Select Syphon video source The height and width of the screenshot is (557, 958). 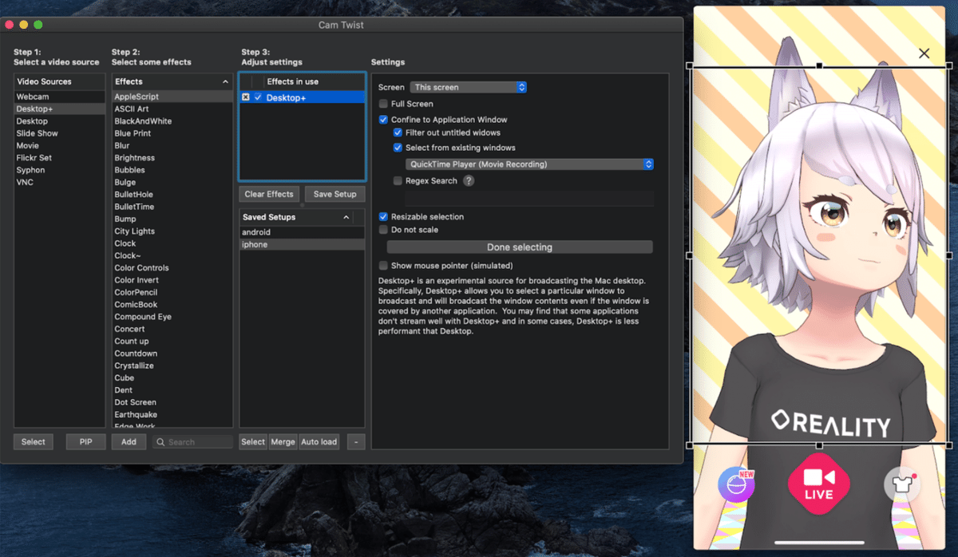tap(59, 170)
